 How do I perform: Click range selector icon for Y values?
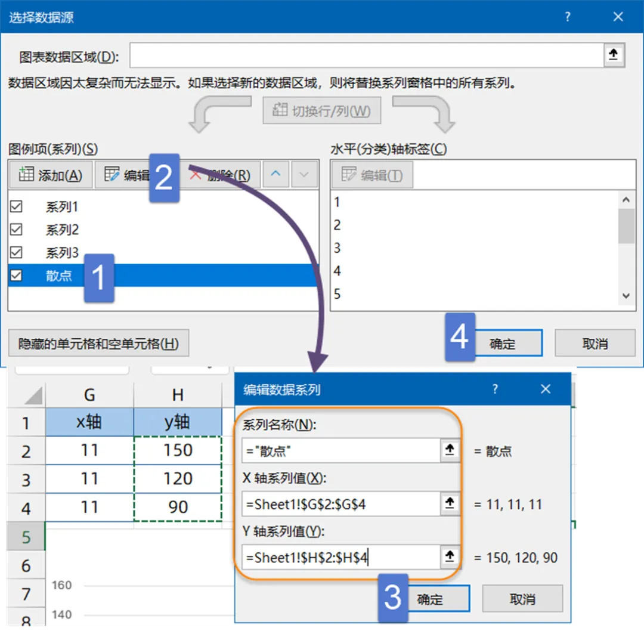[450, 557]
